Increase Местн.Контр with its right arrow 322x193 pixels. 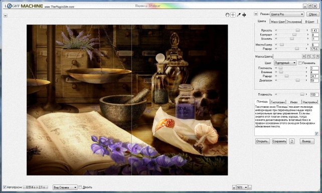click(308, 45)
